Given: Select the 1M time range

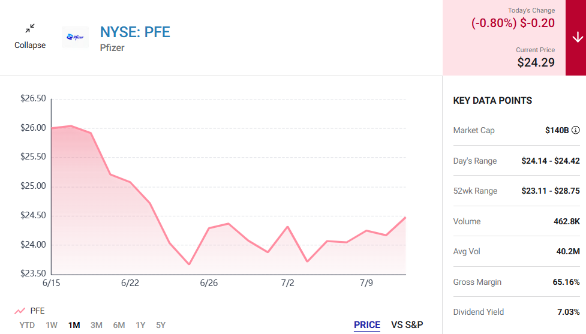Looking at the screenshot, I should point(74,325).
